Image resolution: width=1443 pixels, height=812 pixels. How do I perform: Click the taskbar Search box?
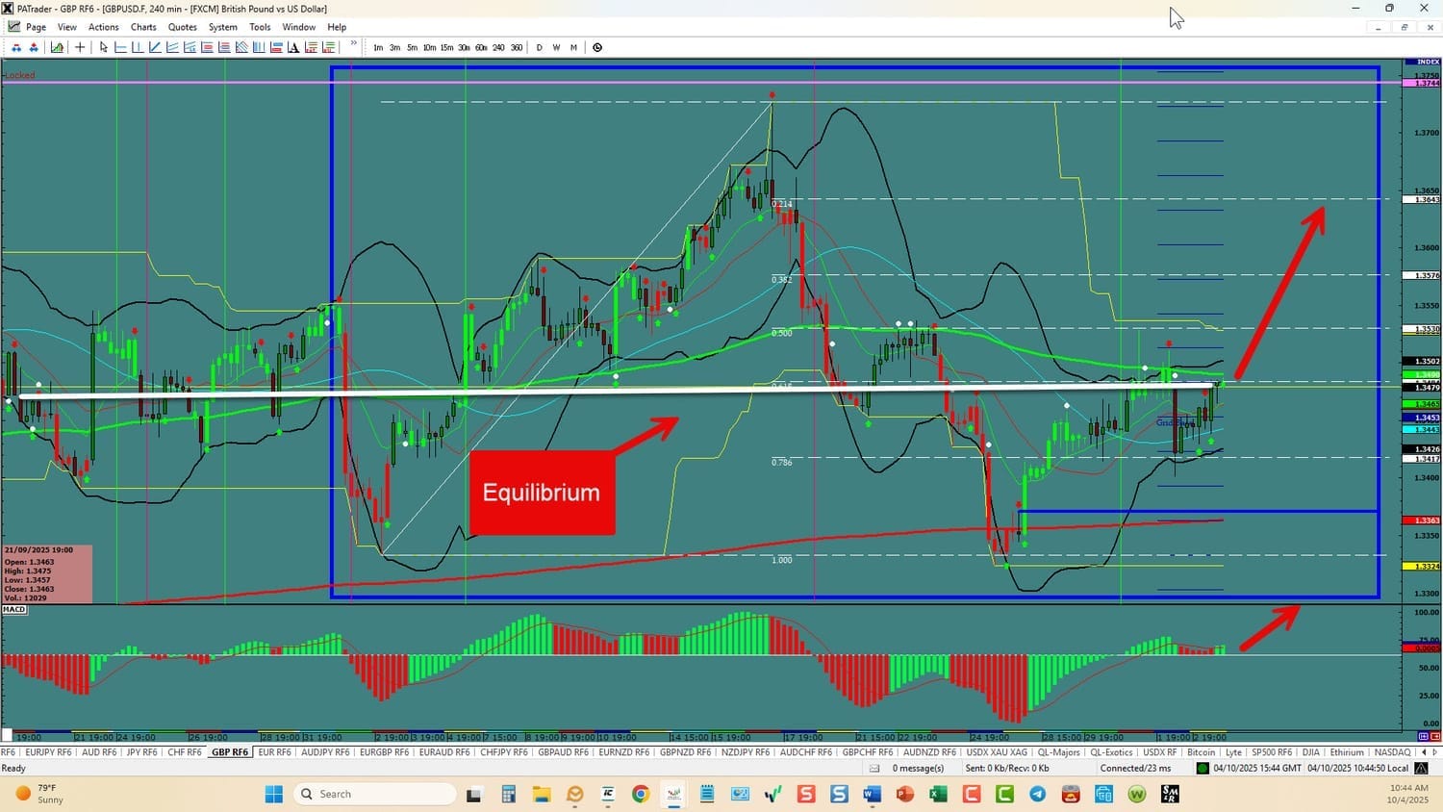374,794
